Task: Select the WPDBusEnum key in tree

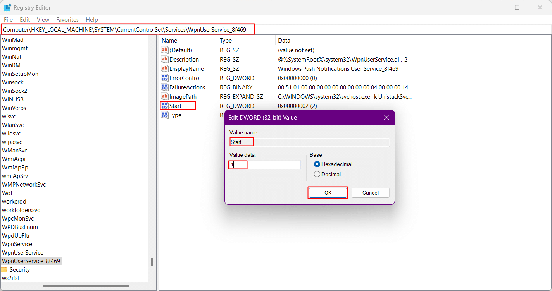Action: click(x=20, y=227)
